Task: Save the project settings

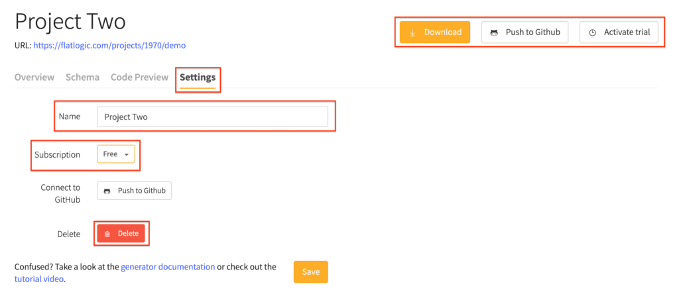Action: coord(310,272)
